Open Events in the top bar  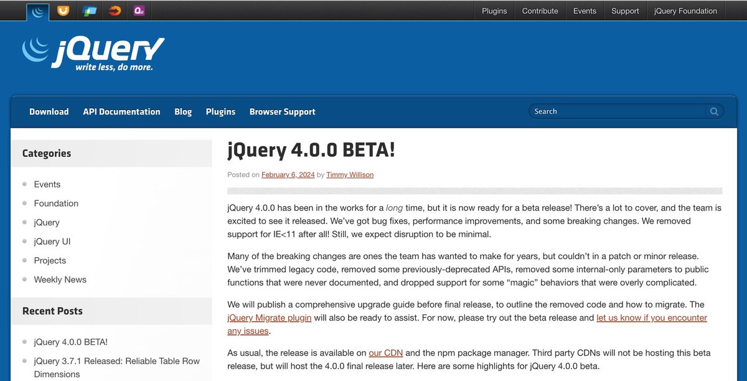[585, 11]
